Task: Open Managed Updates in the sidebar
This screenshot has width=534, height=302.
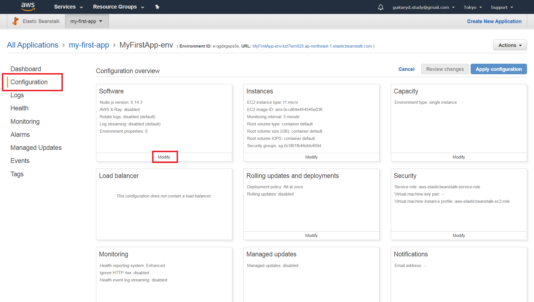Action: (36, 148)
